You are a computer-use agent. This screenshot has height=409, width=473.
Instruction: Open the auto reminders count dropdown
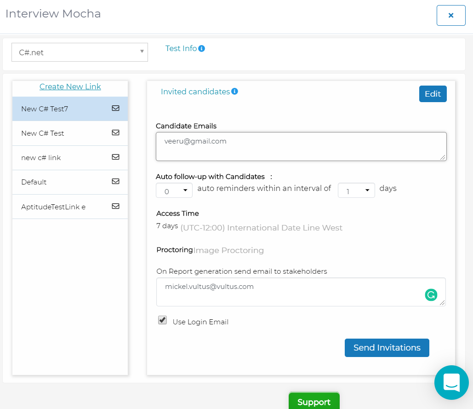pyautogui.click(x=174, y=190)
